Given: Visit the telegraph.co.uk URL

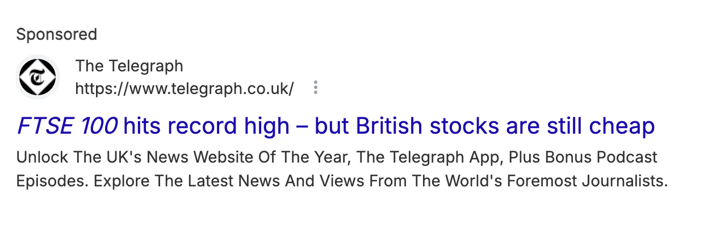Looking at the screenshot, I should tap(184, 89).
